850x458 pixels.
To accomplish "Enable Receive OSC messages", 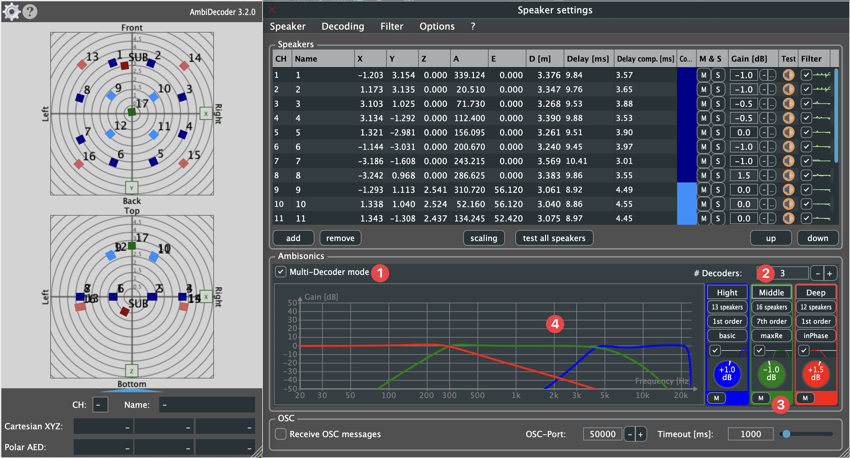I will (x=281, y=434).
